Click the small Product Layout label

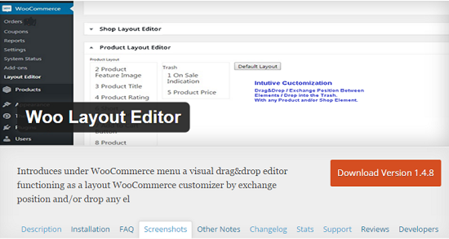click(104, 59)
